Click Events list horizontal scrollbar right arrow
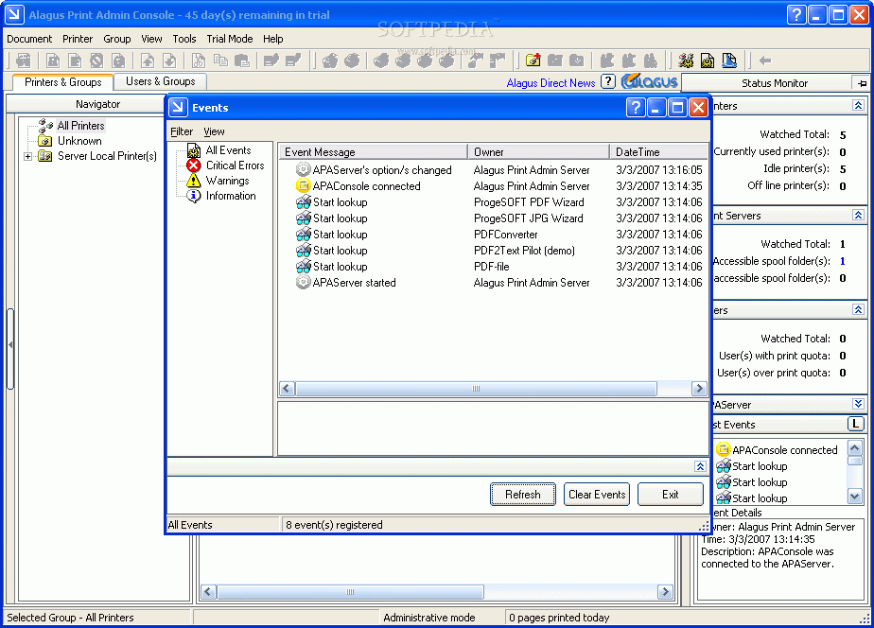 point(700,389)
